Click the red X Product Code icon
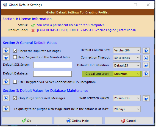Image resolution: width=156 pixels, height=127 pixels. 33,31
